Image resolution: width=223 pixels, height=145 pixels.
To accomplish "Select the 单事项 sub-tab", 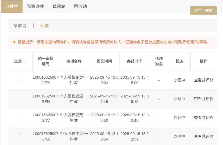I will tap(20, 26).
